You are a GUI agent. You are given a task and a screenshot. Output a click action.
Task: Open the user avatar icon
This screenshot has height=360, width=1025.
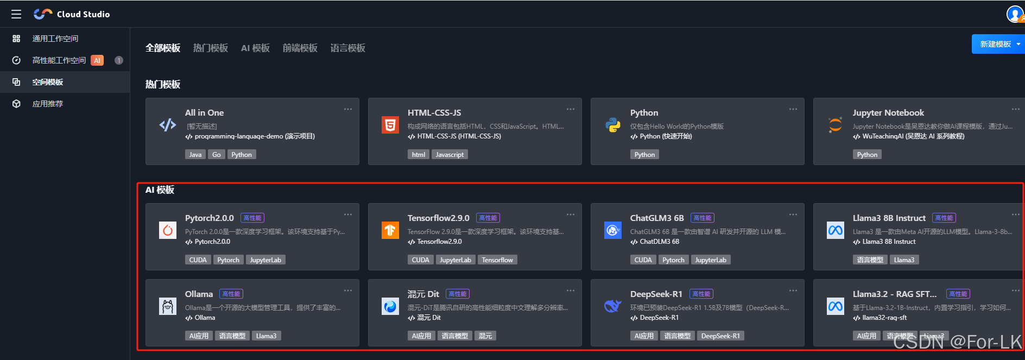(1015, 14)
